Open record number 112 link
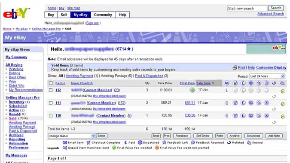The width and height of the screenshot is (290, 163). [x=58, y=90]
